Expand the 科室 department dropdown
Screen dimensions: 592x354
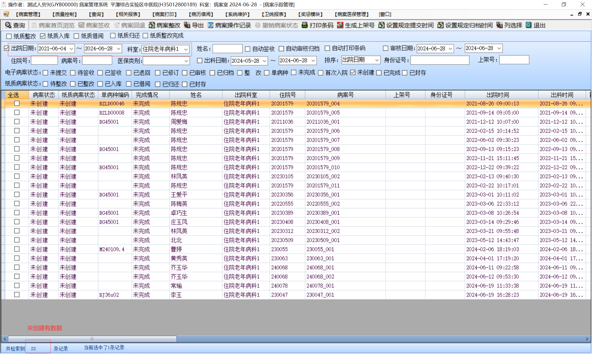[186, 49]
